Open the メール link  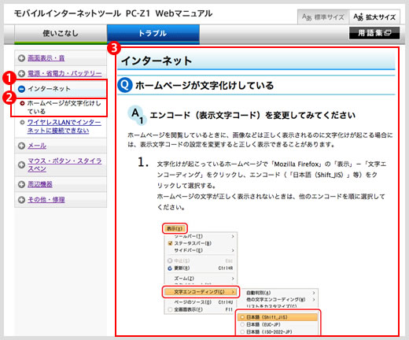click(37, 146)
